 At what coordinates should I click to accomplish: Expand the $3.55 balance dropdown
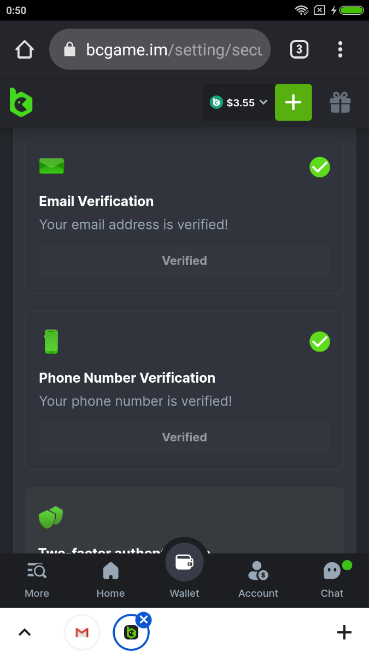pyautogui.click(x=239, y=102)
